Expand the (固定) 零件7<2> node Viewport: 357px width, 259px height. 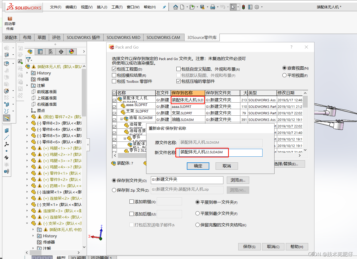(27, 117)
